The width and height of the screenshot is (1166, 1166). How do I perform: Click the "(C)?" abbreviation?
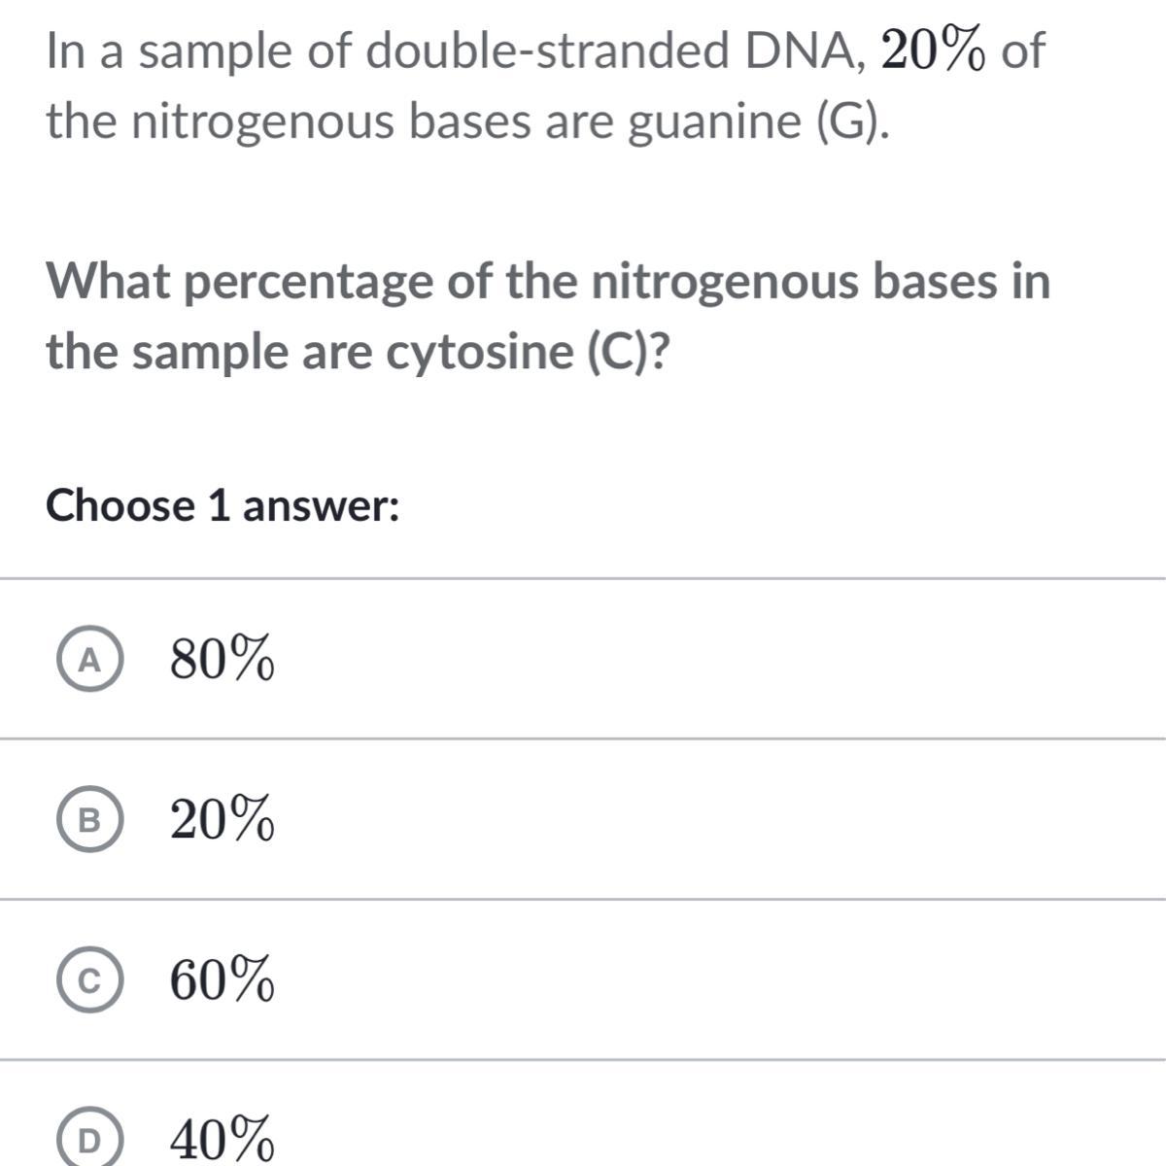(x=631, y=352)
